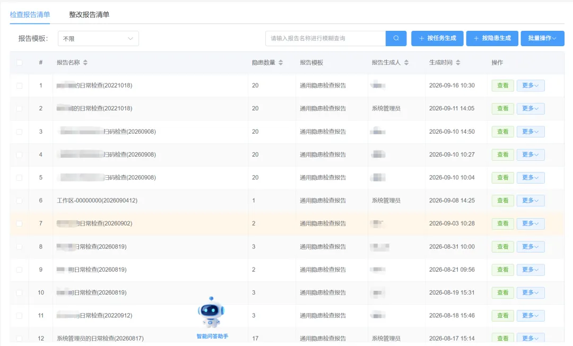Check the checkbox for row 3
Screen dimensions: 573x346
pos(20,132)
